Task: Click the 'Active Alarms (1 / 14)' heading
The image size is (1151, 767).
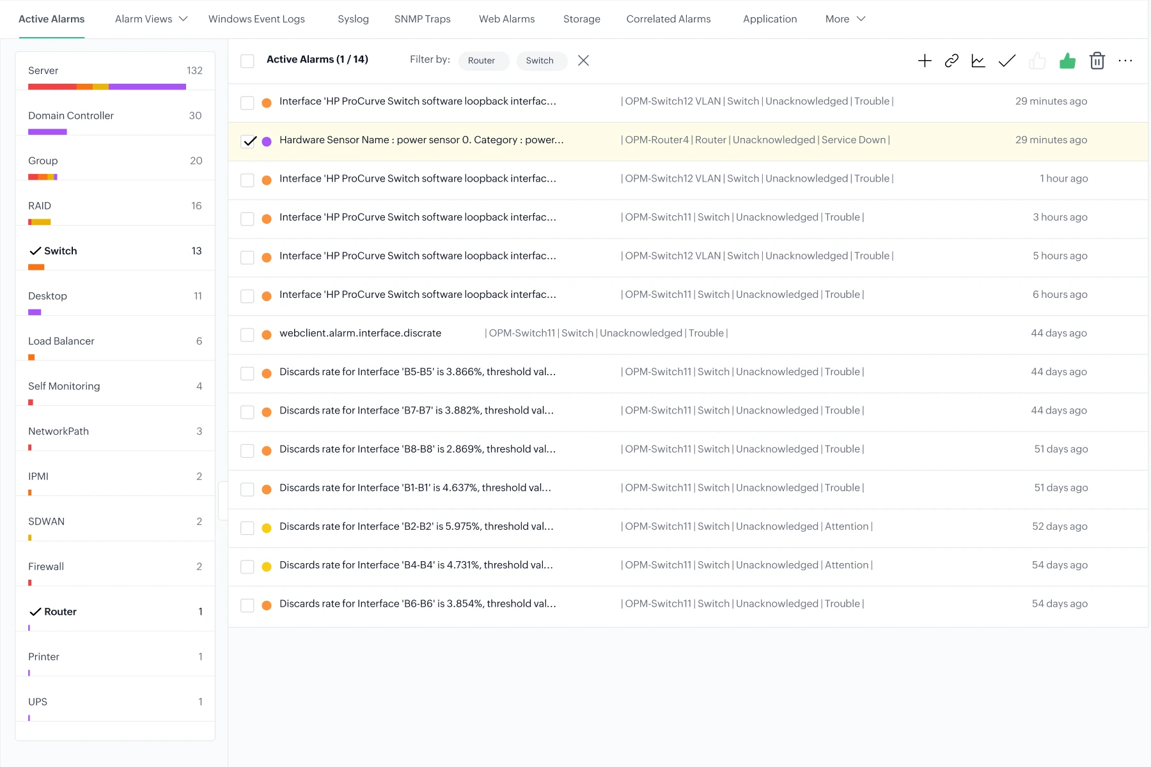Action: pyautogui.click(x=317, y=59)
